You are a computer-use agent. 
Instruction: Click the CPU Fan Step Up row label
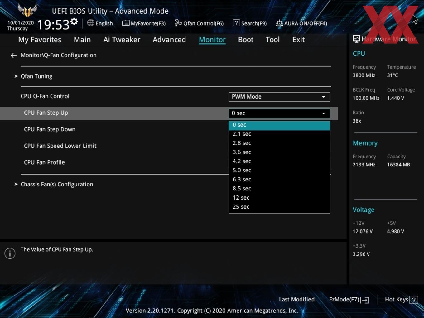pos(46,113)
